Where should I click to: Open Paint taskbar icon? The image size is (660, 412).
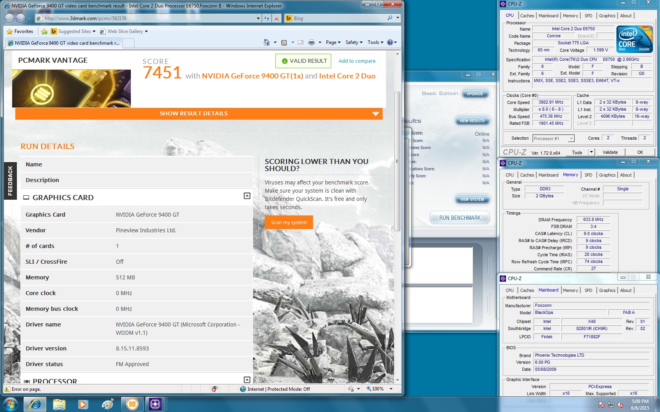click(107, 404)
